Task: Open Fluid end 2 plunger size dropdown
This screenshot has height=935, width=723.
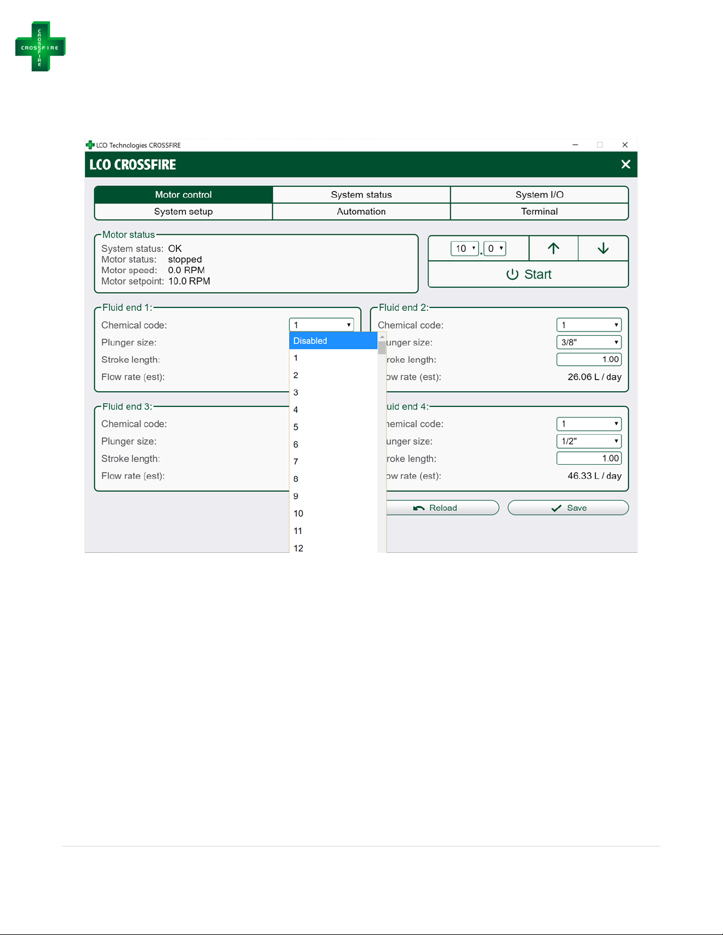Action: click(x=589, y=342)
